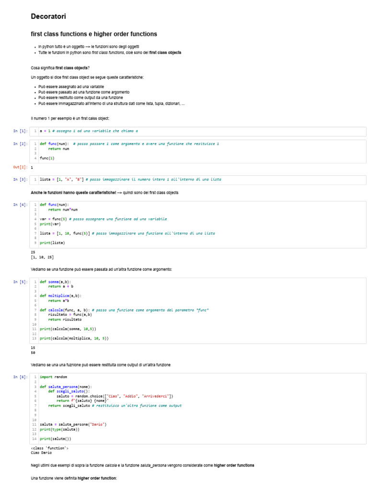Click the 'Il numero 1 per esempio' sentence
The width and height of the screenshot is (368, 490).
point(70,119)
